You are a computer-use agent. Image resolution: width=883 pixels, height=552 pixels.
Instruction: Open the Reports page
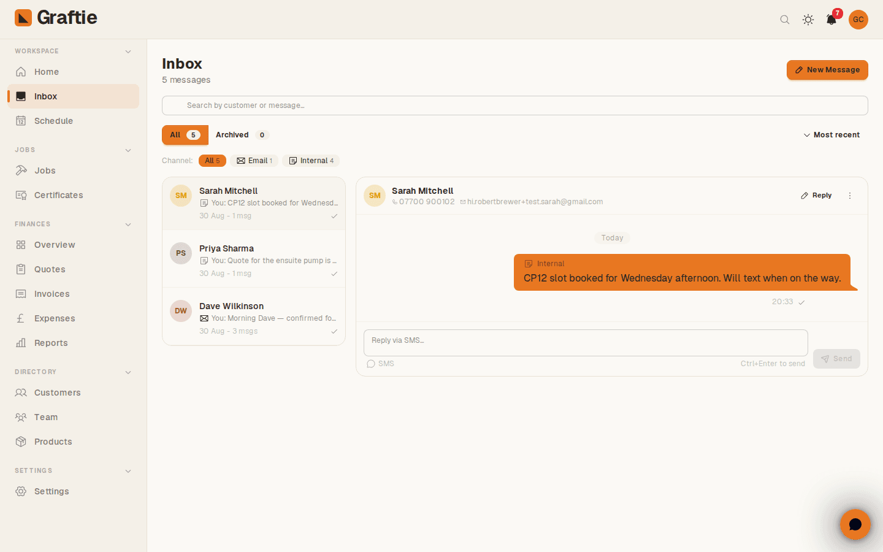point(74,343)
